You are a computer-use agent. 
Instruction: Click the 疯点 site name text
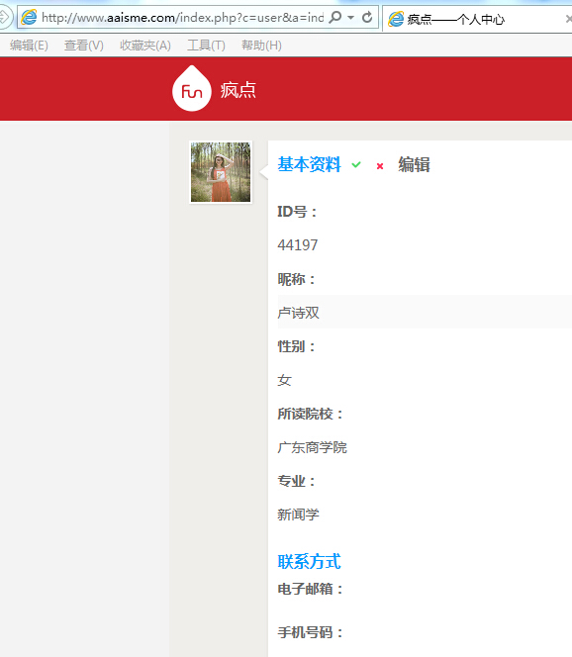pyautogui.click(x=238, y=90)
